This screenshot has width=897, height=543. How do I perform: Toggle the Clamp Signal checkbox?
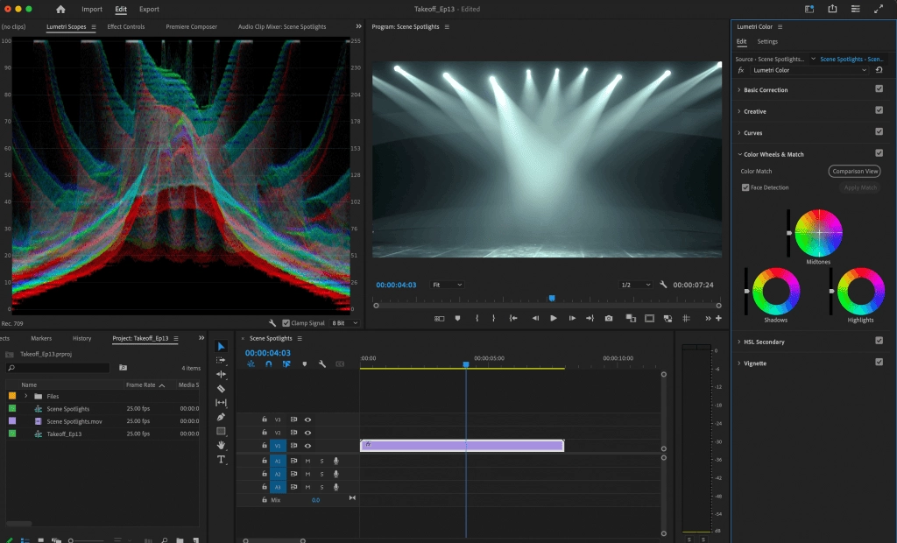tap(286, 323)
